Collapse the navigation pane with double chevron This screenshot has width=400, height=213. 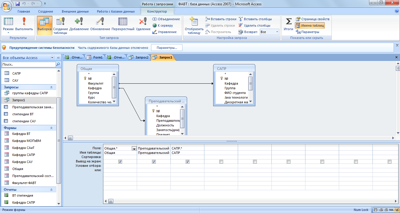(x=58, y=58)
